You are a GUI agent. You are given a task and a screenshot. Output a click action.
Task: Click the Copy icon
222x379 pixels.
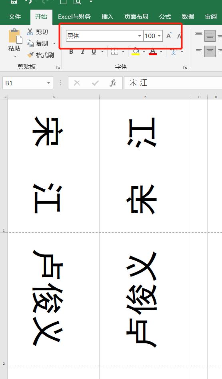(x=30, y=43)
